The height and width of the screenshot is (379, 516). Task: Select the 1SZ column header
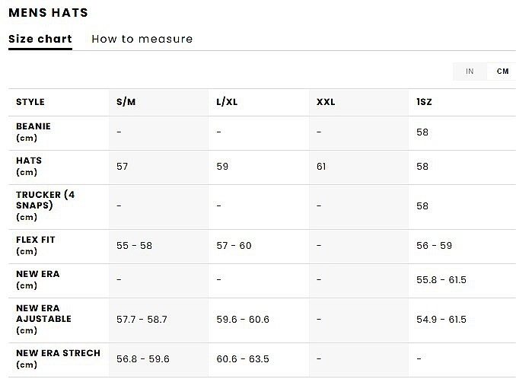[x=425, y=102]
